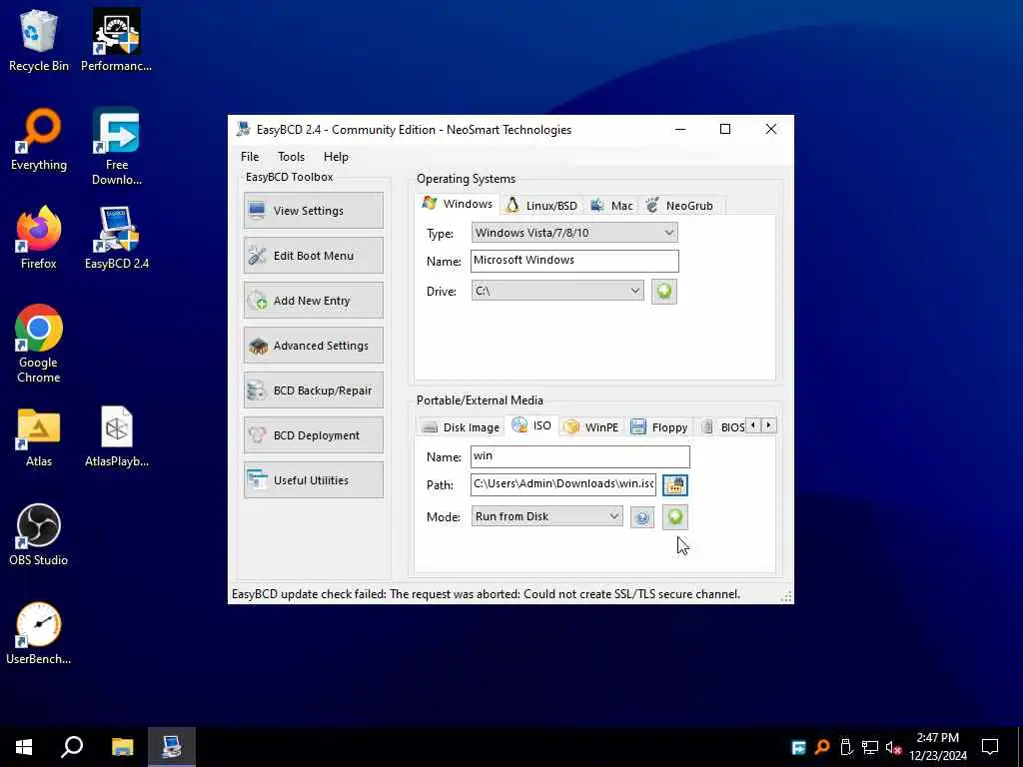Open the Tools menu

point(291,157)
